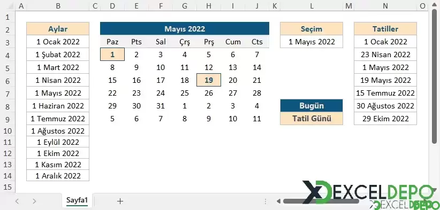Click the Tatil Günü legend cell
The width and height of the screenshot is (440, 210).
coord(312,119)
